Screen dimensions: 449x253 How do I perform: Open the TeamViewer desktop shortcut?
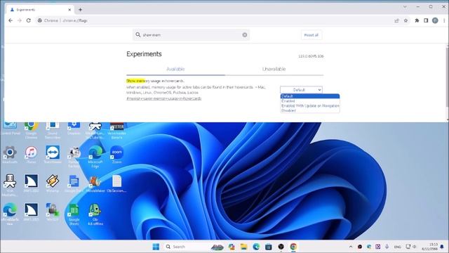click(53, 155)
